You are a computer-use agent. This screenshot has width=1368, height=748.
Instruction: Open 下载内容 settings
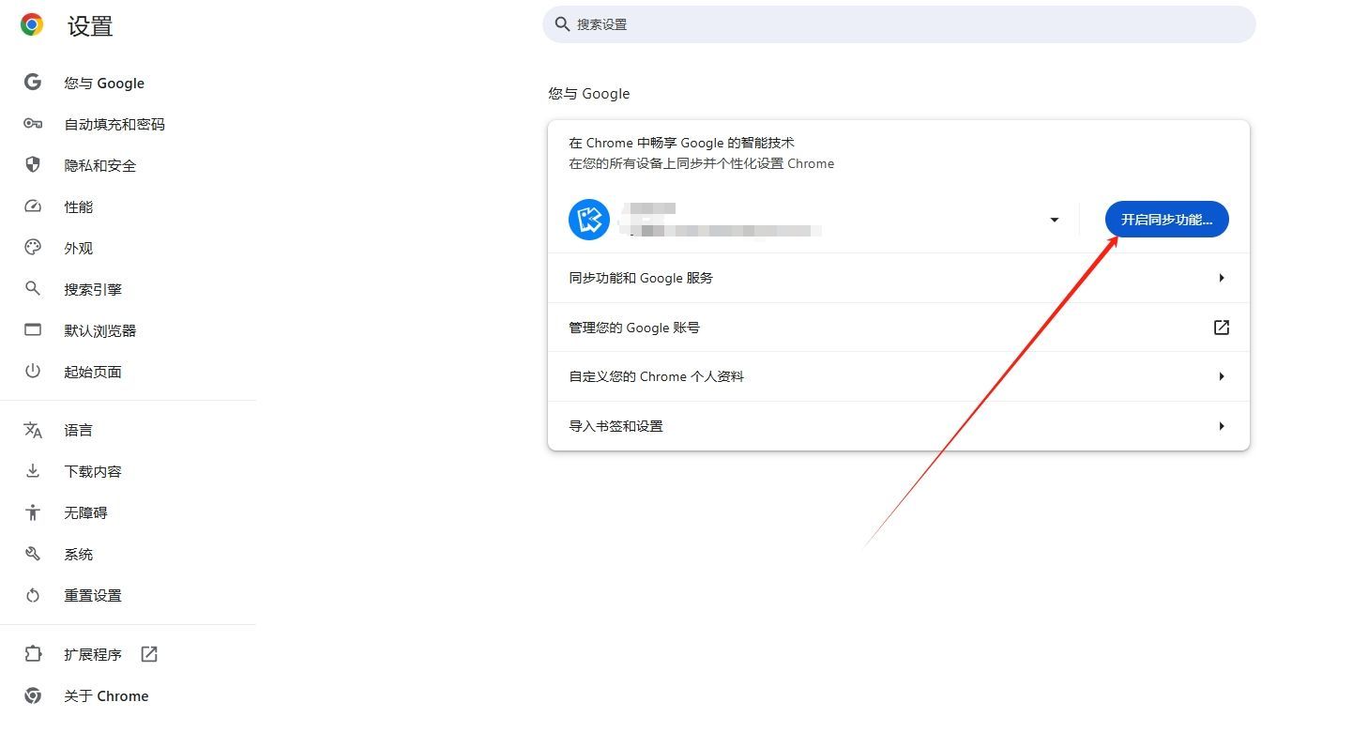coord(93,471)
